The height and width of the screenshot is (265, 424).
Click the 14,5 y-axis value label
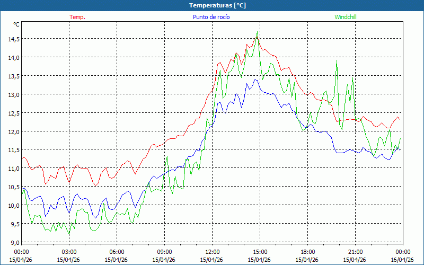[x=13, y=39]
